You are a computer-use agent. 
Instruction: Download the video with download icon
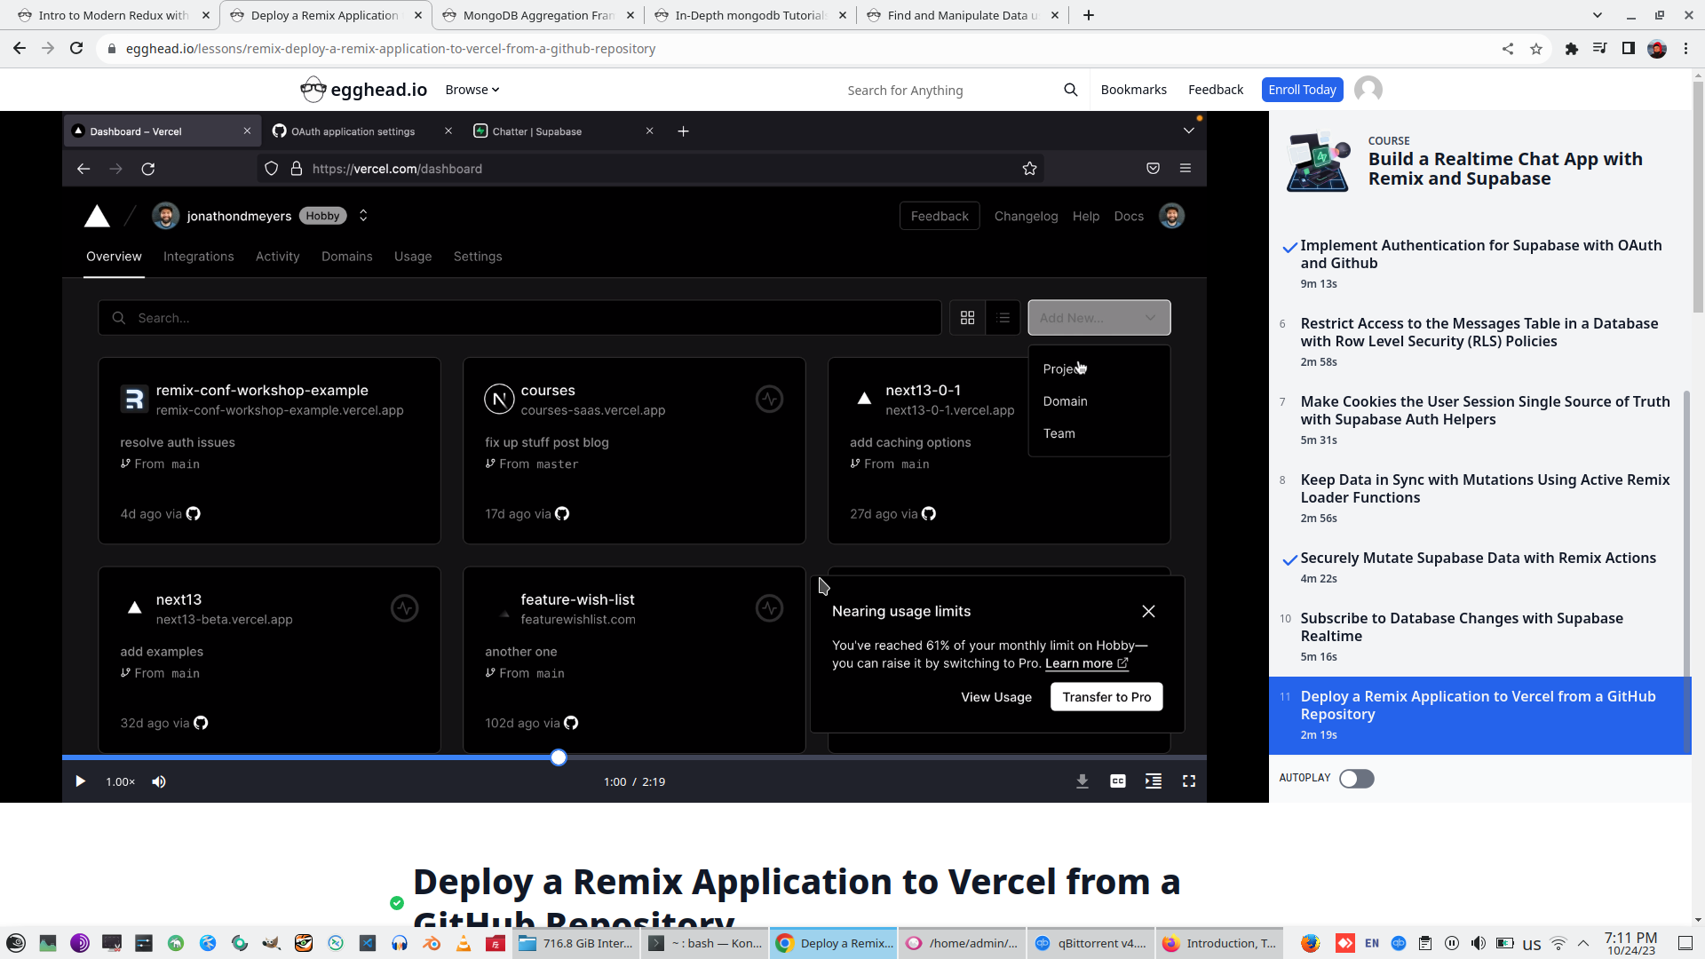(x=1082, y=781)
